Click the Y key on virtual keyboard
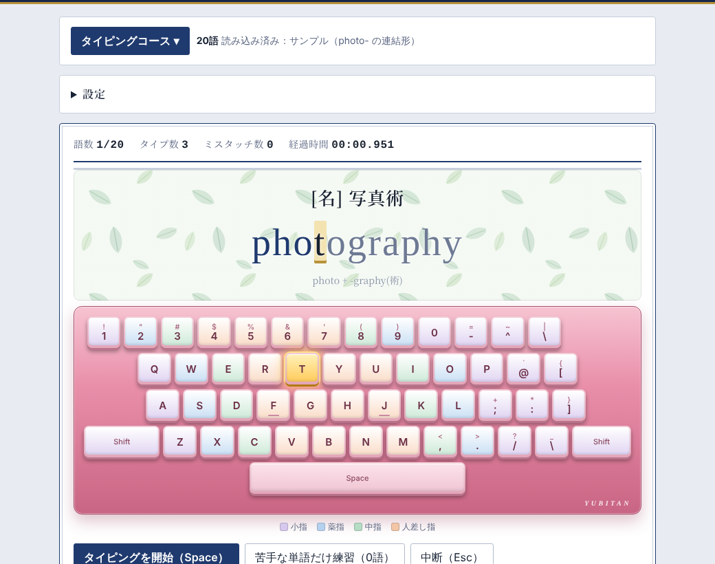Screen dimensions: 715x564 [x=339, y=369]
